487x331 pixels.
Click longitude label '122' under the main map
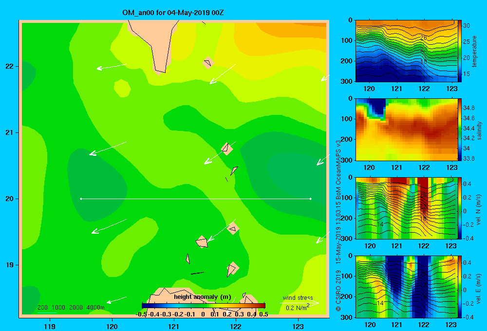(x=236, y=326)
